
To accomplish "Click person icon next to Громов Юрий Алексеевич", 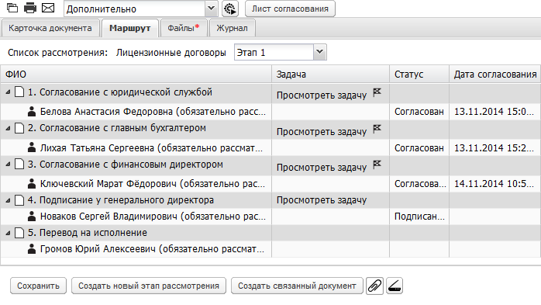I will coord(32,248).
